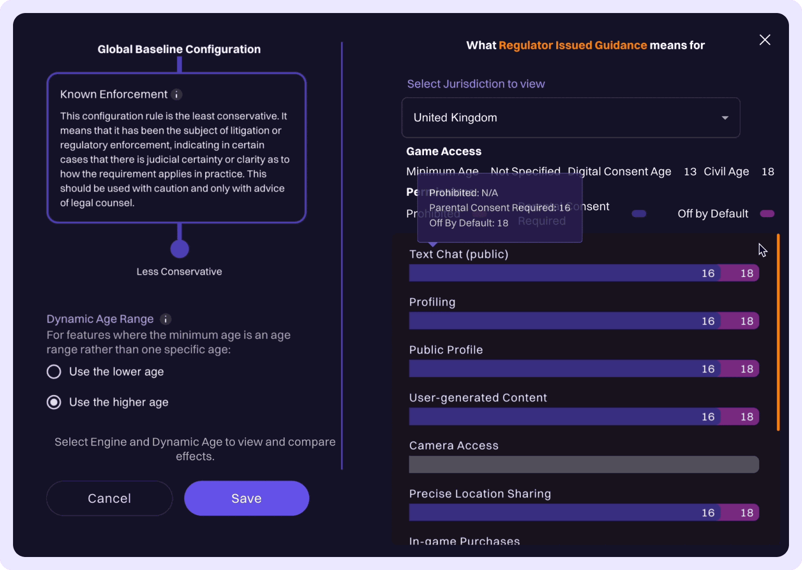Click the Parental Consent Required legend swatch
This screenshot has height=570, width=802.
pos(638,214)
